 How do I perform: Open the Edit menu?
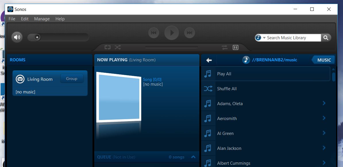tap(25, 19)
